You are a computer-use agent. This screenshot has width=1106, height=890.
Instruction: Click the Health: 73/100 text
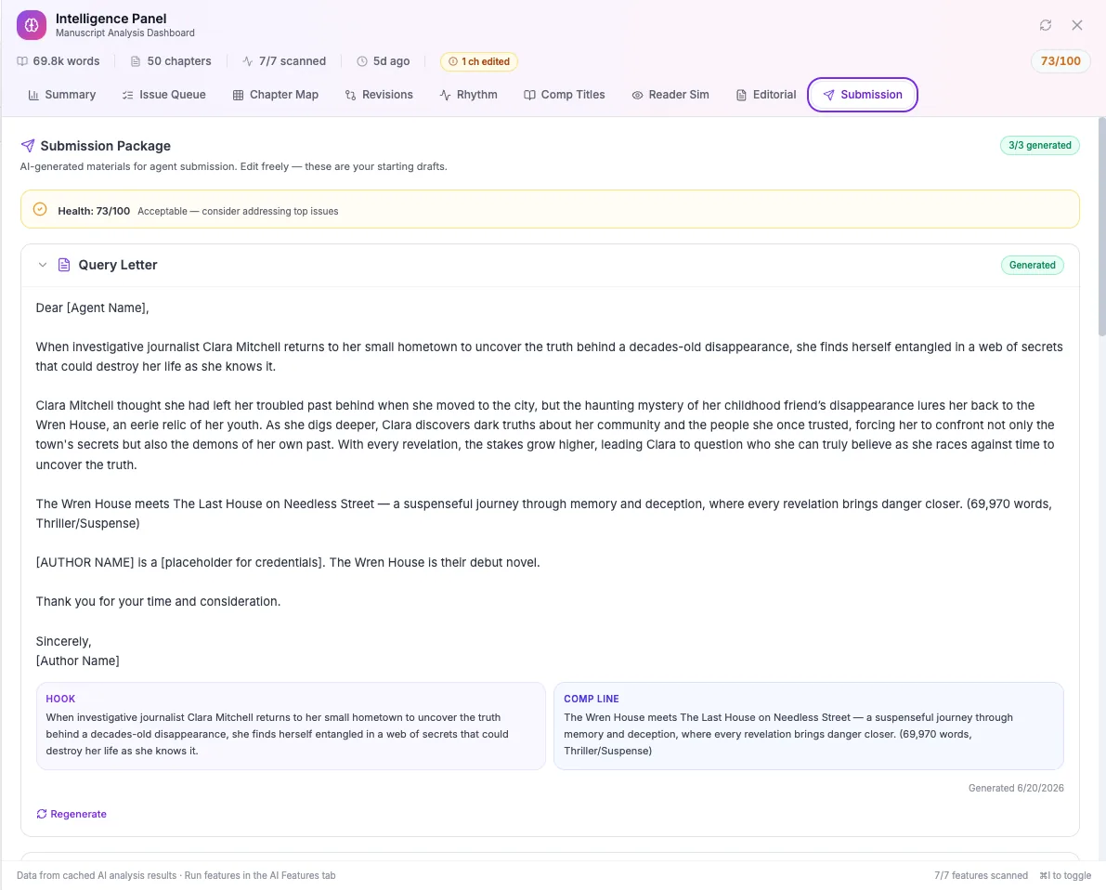94,211
